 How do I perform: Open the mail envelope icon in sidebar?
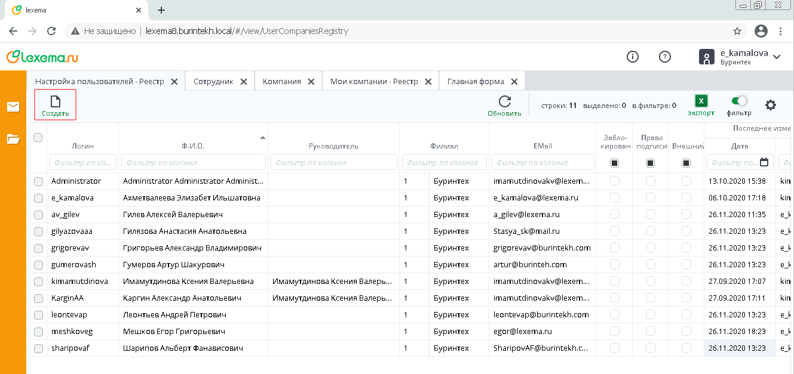(13, 107)
